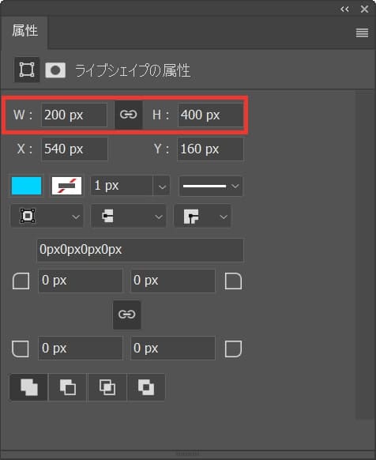Select the Subtract Front Shape operation

[x=67, y=387]
